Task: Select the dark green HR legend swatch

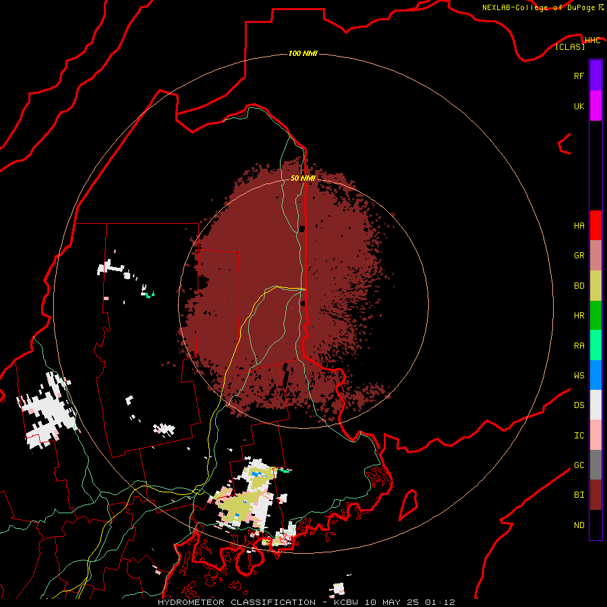Action: pos(596,316)
